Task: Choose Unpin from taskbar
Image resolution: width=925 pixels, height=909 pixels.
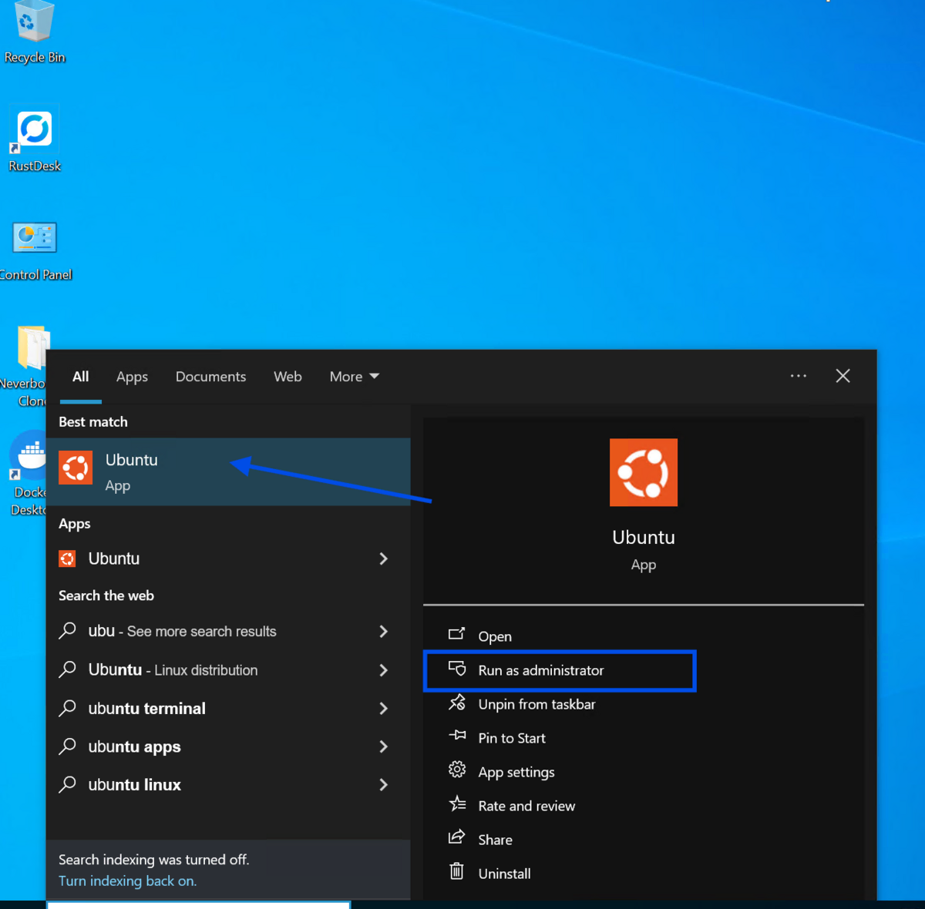Action: coord(536,704)
